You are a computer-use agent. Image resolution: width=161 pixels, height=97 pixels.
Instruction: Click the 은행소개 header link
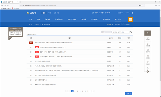[108, 13]
